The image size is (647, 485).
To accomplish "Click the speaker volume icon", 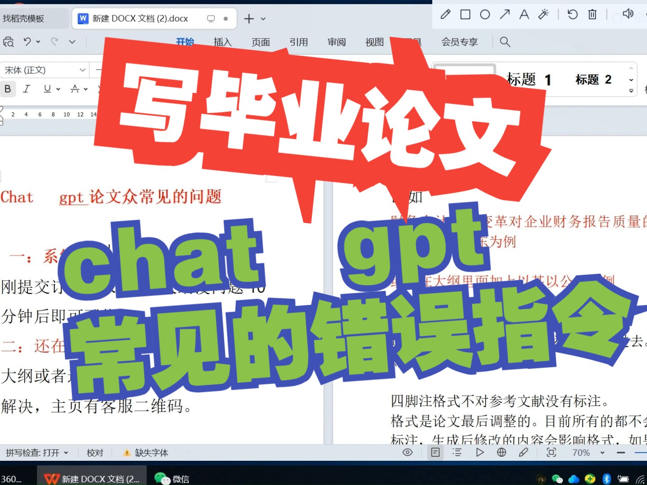I will (x=628, y=14).
